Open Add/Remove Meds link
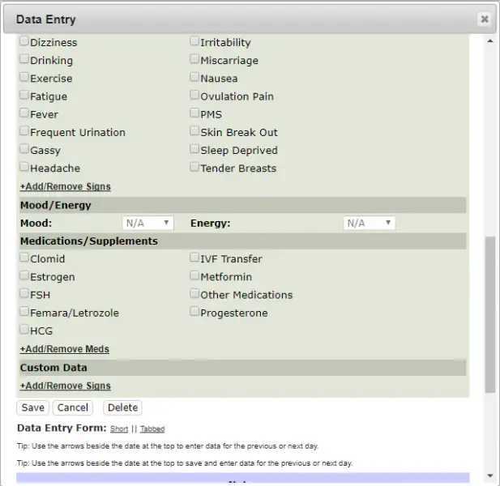Image resolution: width=500 pixels, height=486 pixels. pyautogui.click(x=65, y=349)
